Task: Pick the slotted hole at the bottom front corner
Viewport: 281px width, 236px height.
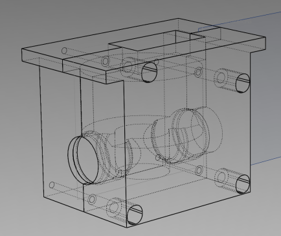Action: tap(135, 215)
